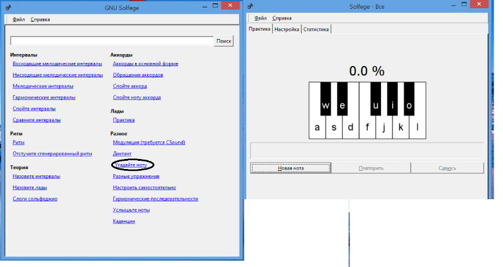Open Сравните интервалы link

click(36, 120)
